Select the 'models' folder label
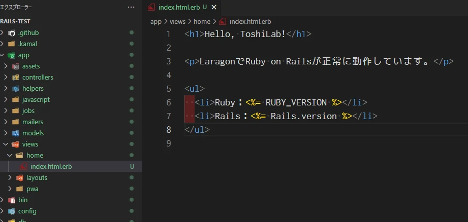 click(33, 133)
